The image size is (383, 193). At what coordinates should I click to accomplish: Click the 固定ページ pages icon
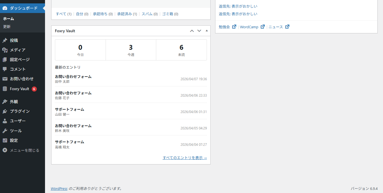click(x=5, y=59)
